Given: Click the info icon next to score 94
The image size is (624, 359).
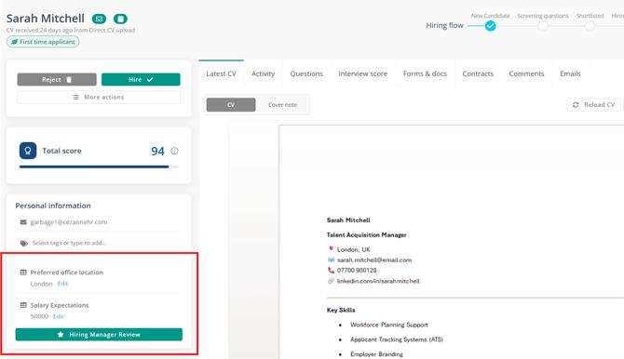Looking at the screenshot, I should (x=174, y=151).
